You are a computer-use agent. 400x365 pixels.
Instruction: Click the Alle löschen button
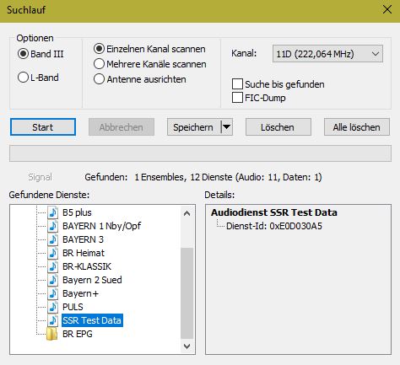(357, 127)
